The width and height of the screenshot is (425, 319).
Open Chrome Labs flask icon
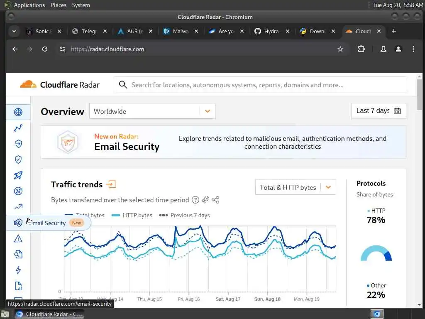tap(383, 49)
